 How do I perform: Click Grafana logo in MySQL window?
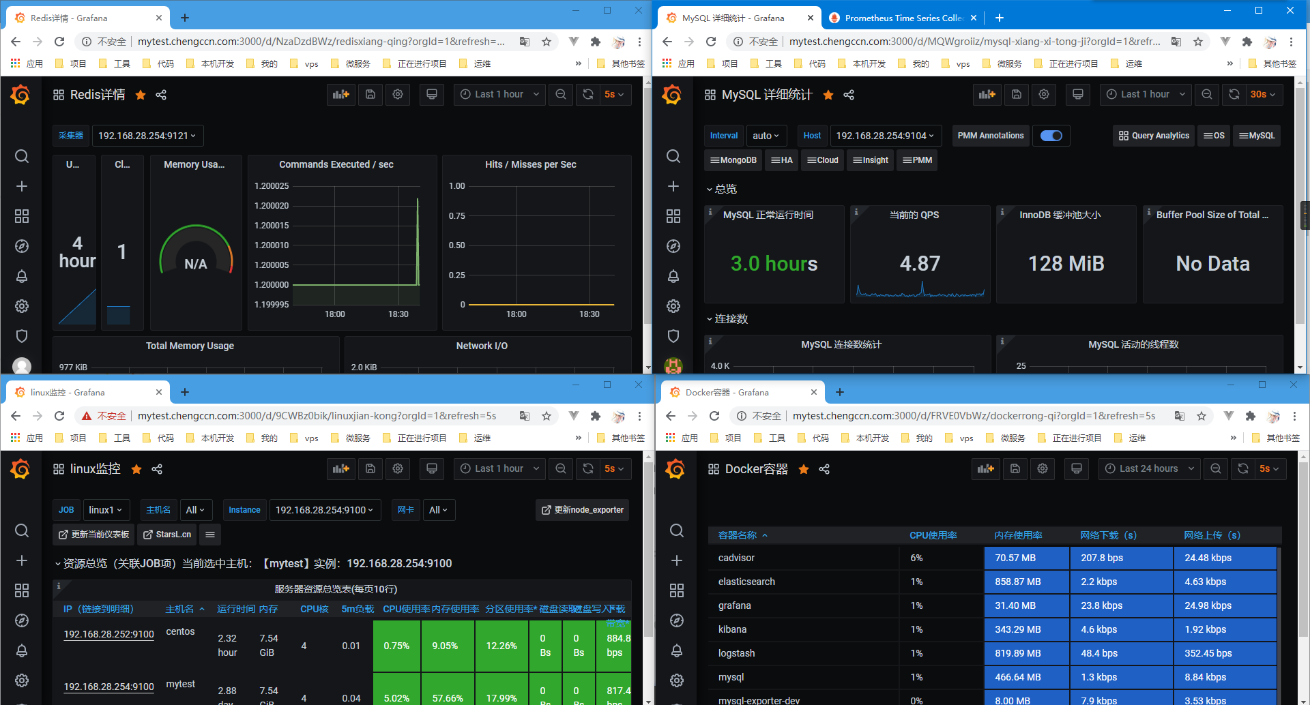click(672, 95)
